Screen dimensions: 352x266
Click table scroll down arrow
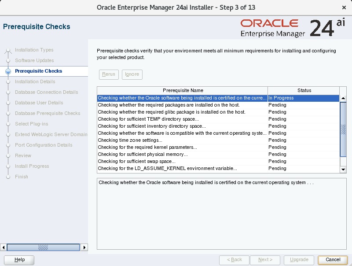coord(343,170)
